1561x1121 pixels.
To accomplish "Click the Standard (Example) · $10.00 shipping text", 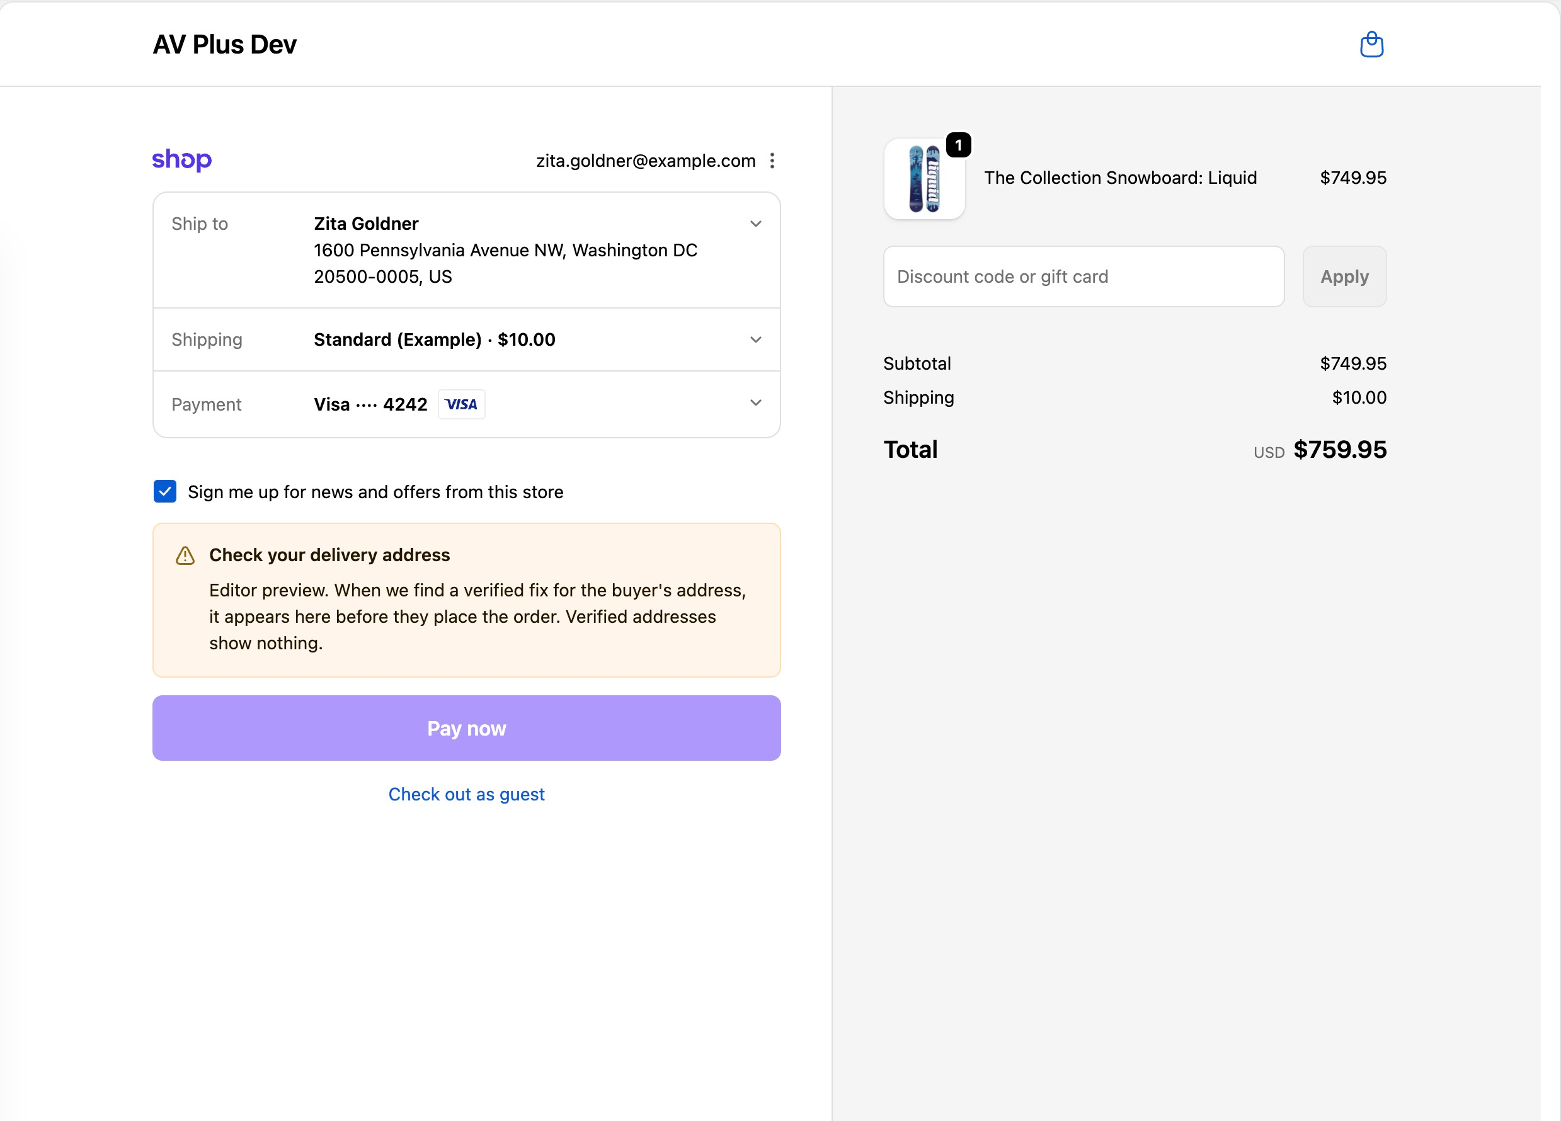I will 434,339.
